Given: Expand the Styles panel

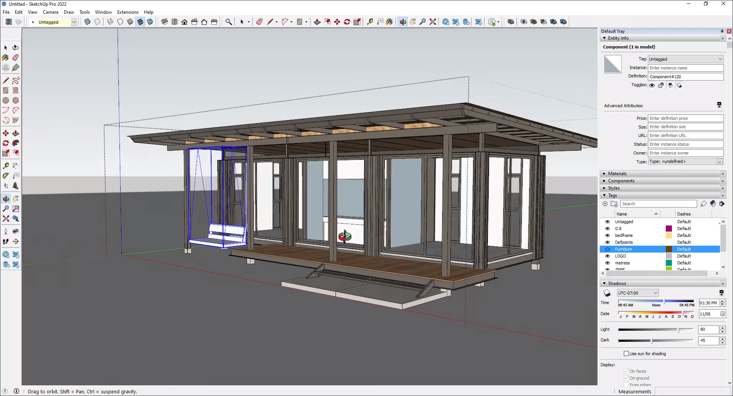Looking at the screenshot, I should point(604,188).
